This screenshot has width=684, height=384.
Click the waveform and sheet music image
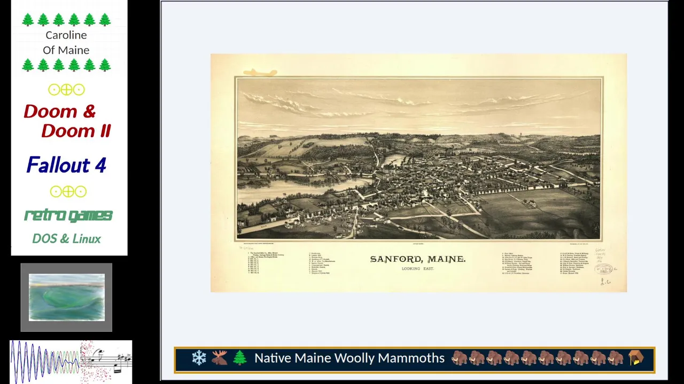71,361
